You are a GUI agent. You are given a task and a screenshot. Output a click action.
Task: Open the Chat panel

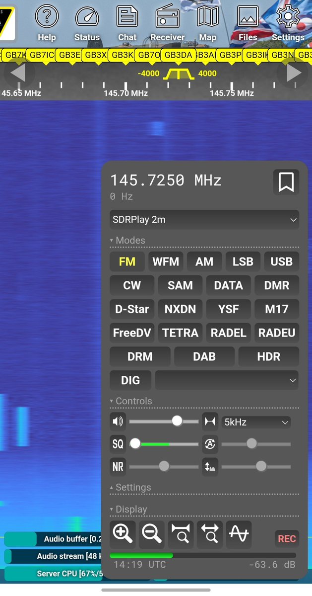[127, 23]
